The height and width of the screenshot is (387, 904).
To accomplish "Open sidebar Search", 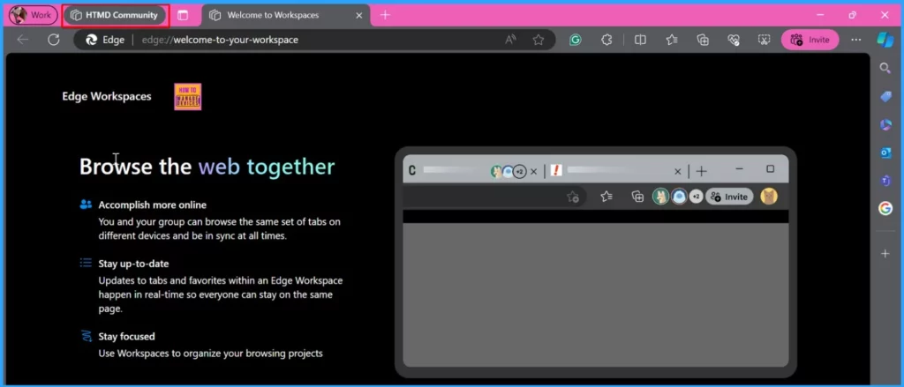I will click(885, 69).
